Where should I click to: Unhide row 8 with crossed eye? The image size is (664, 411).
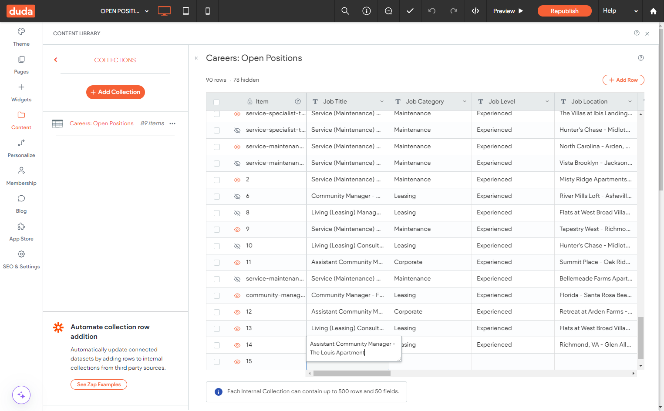(237, 213)
